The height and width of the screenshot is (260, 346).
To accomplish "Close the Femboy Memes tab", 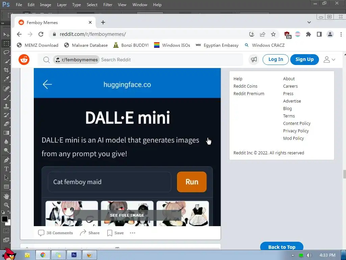I will [x=90, y=22].
